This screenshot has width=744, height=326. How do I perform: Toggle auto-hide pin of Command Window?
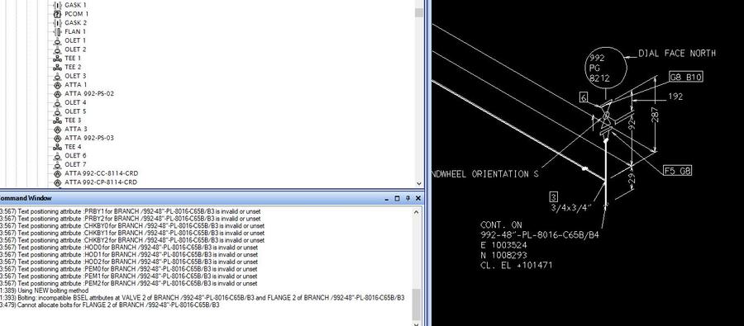408,198
